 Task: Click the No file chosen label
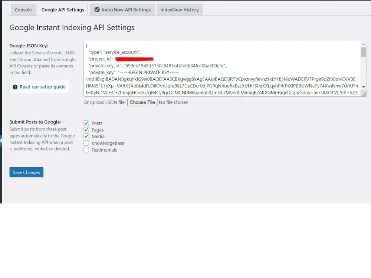(x=173, y=102)
